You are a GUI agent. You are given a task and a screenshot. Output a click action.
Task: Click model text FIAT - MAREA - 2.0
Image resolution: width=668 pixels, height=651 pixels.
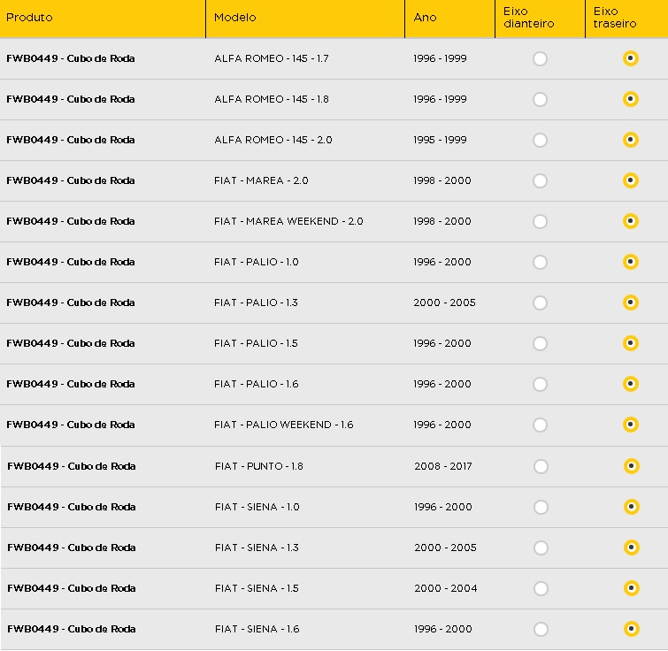[261, 180]
